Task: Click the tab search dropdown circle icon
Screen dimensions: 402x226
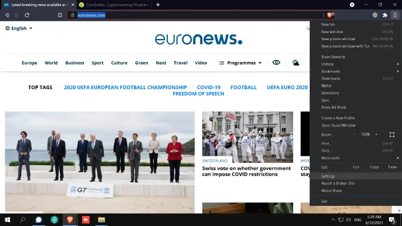Action: [x=352, y=5]
